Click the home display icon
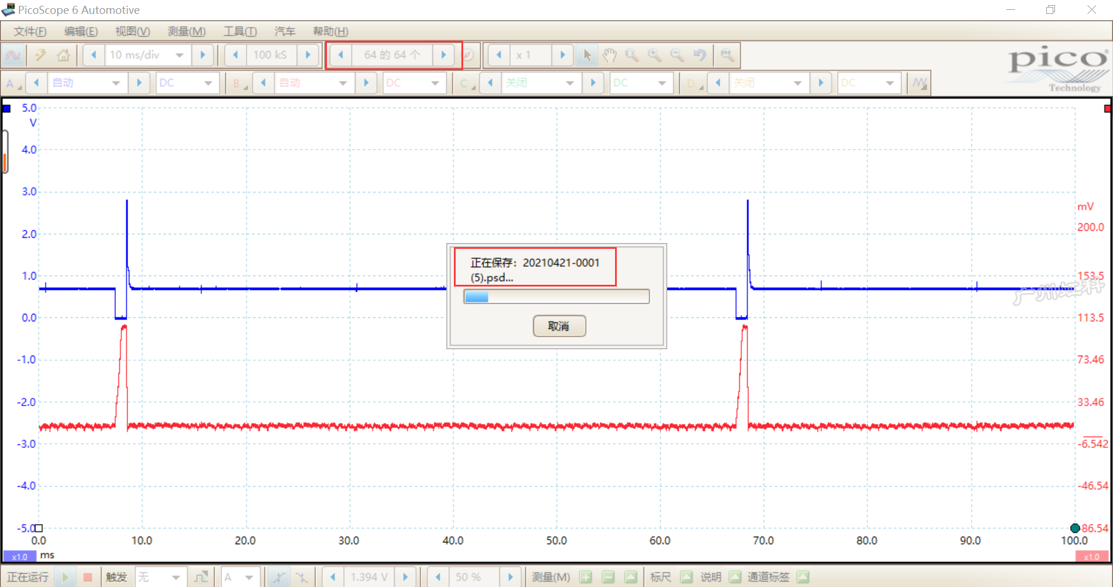 (63, 55)
